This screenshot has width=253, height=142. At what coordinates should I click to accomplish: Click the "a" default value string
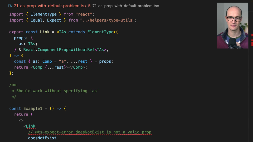point(62,61)
